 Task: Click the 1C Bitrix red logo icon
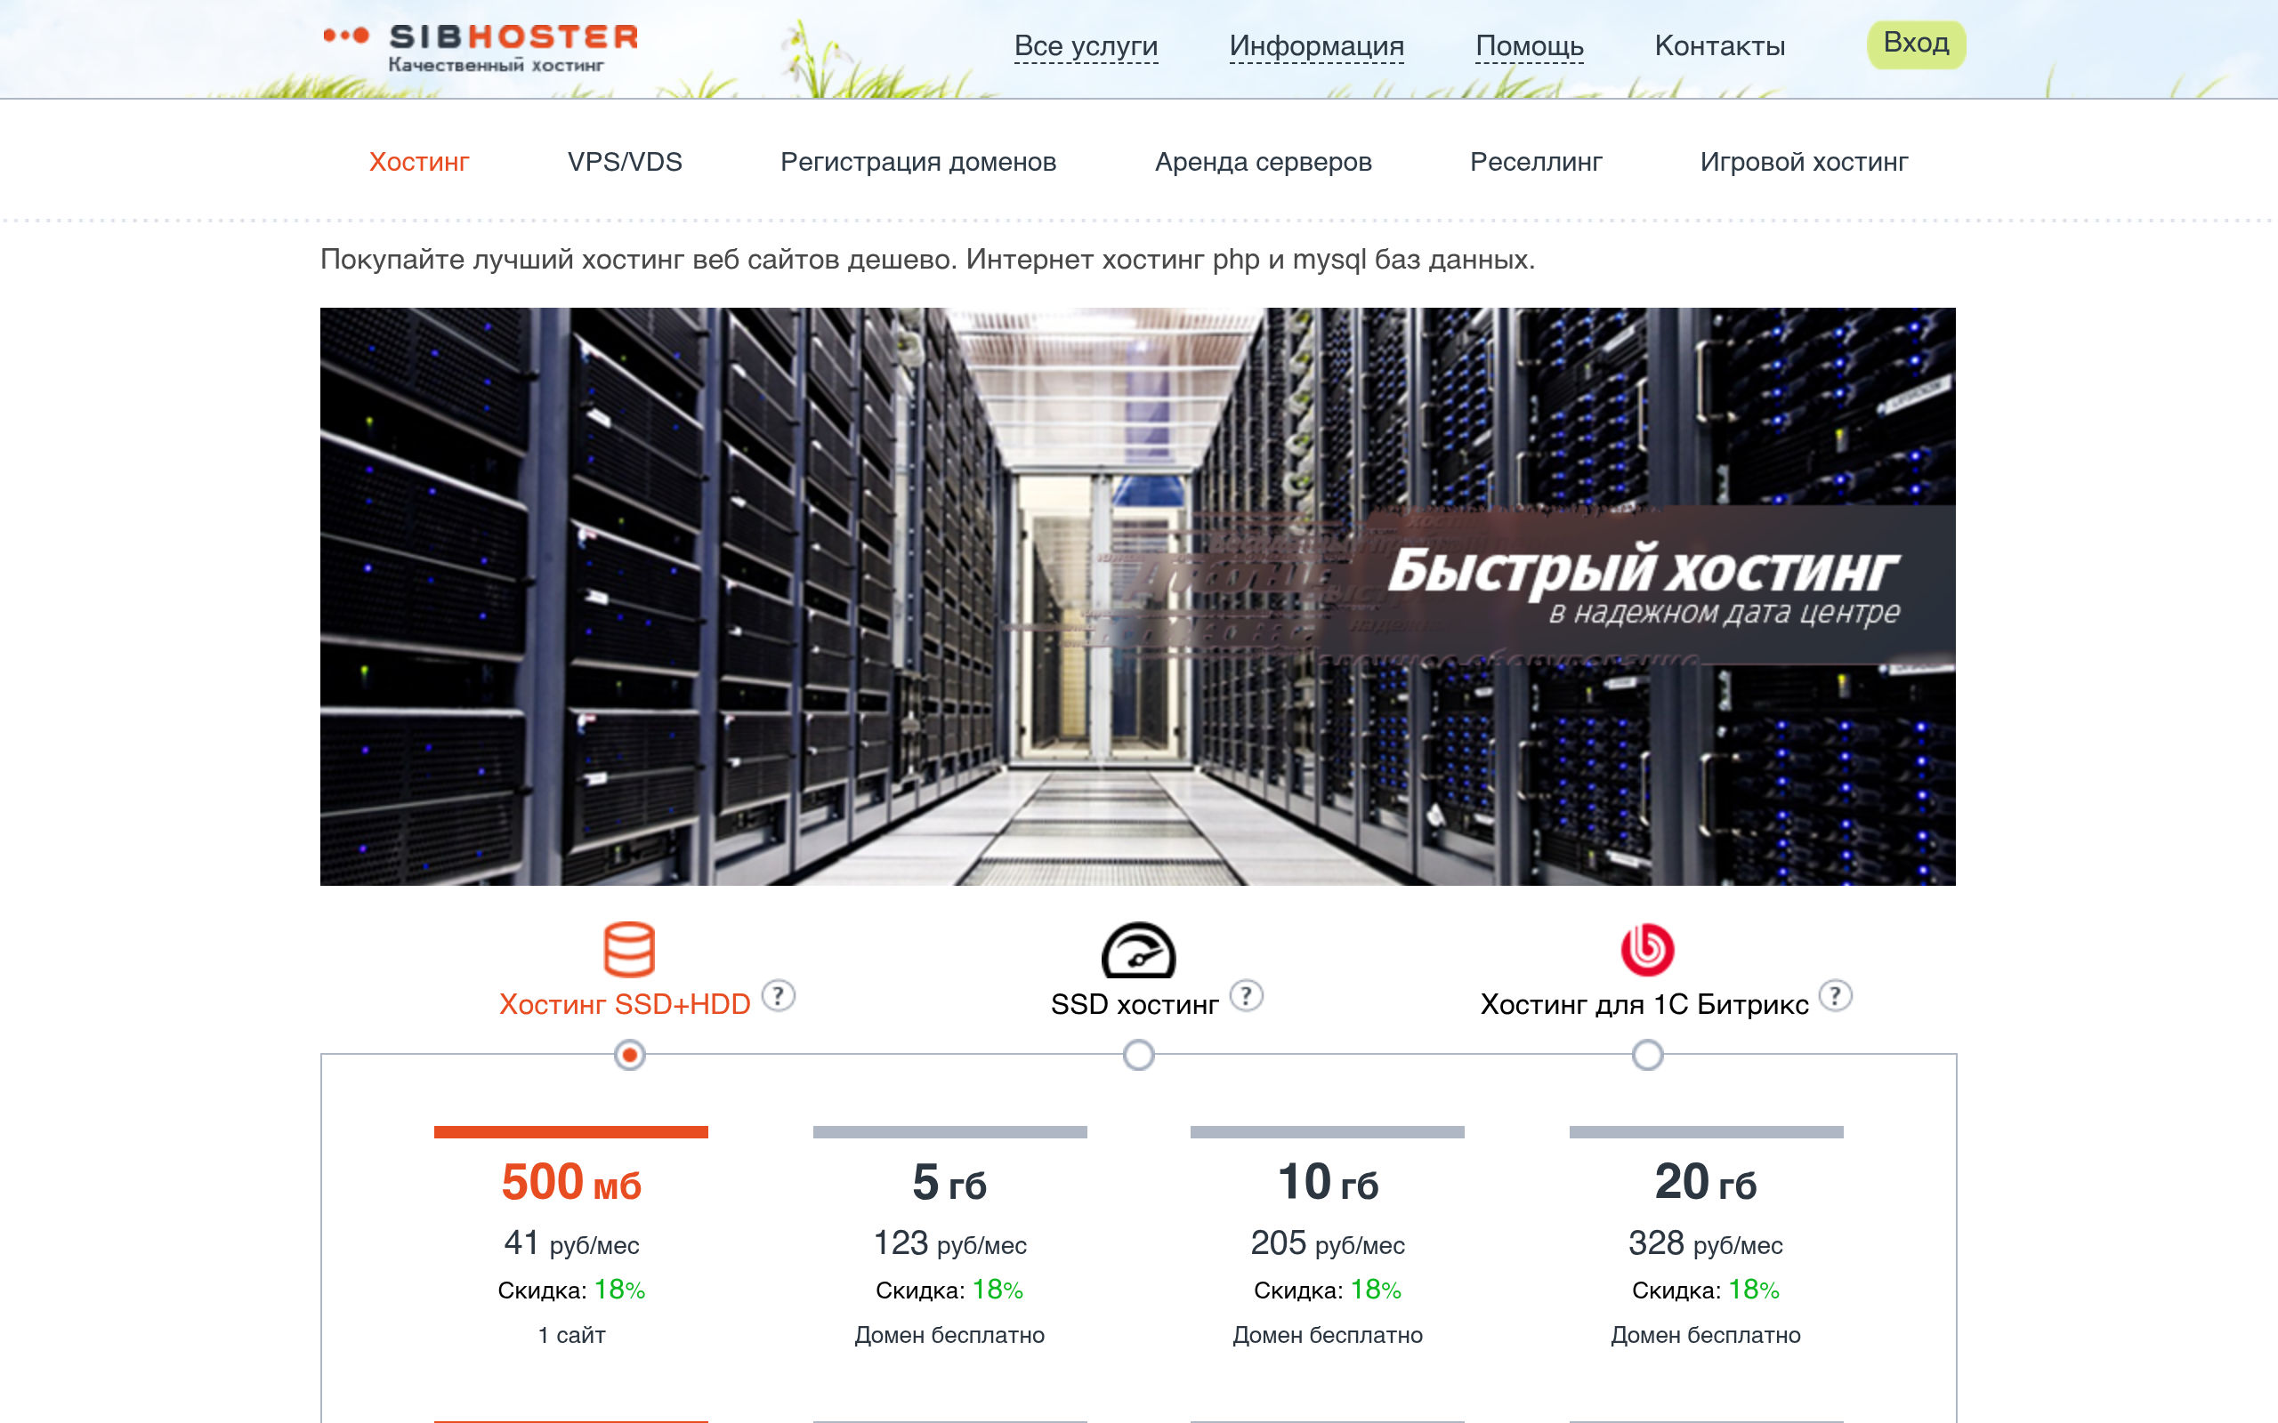(1647, 949)
